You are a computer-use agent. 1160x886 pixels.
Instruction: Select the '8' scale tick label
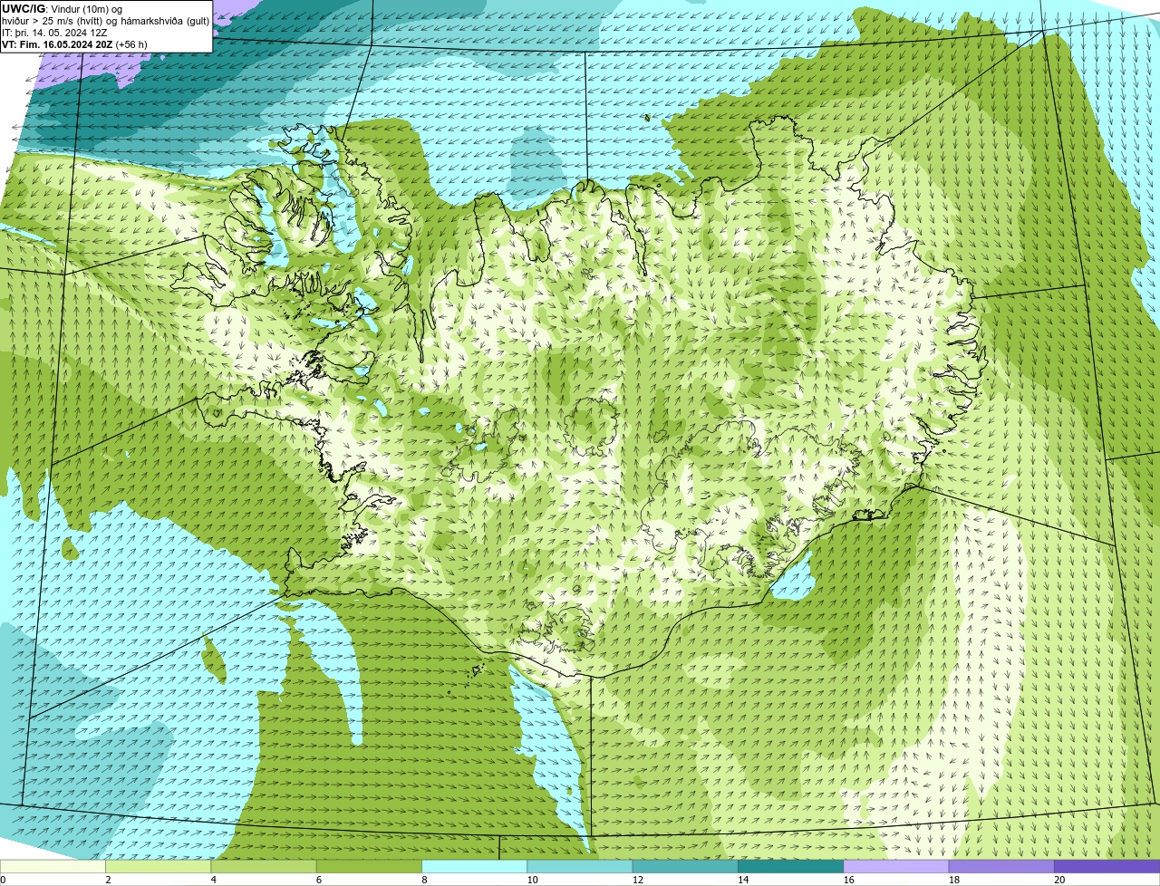(x=424, y=880)
